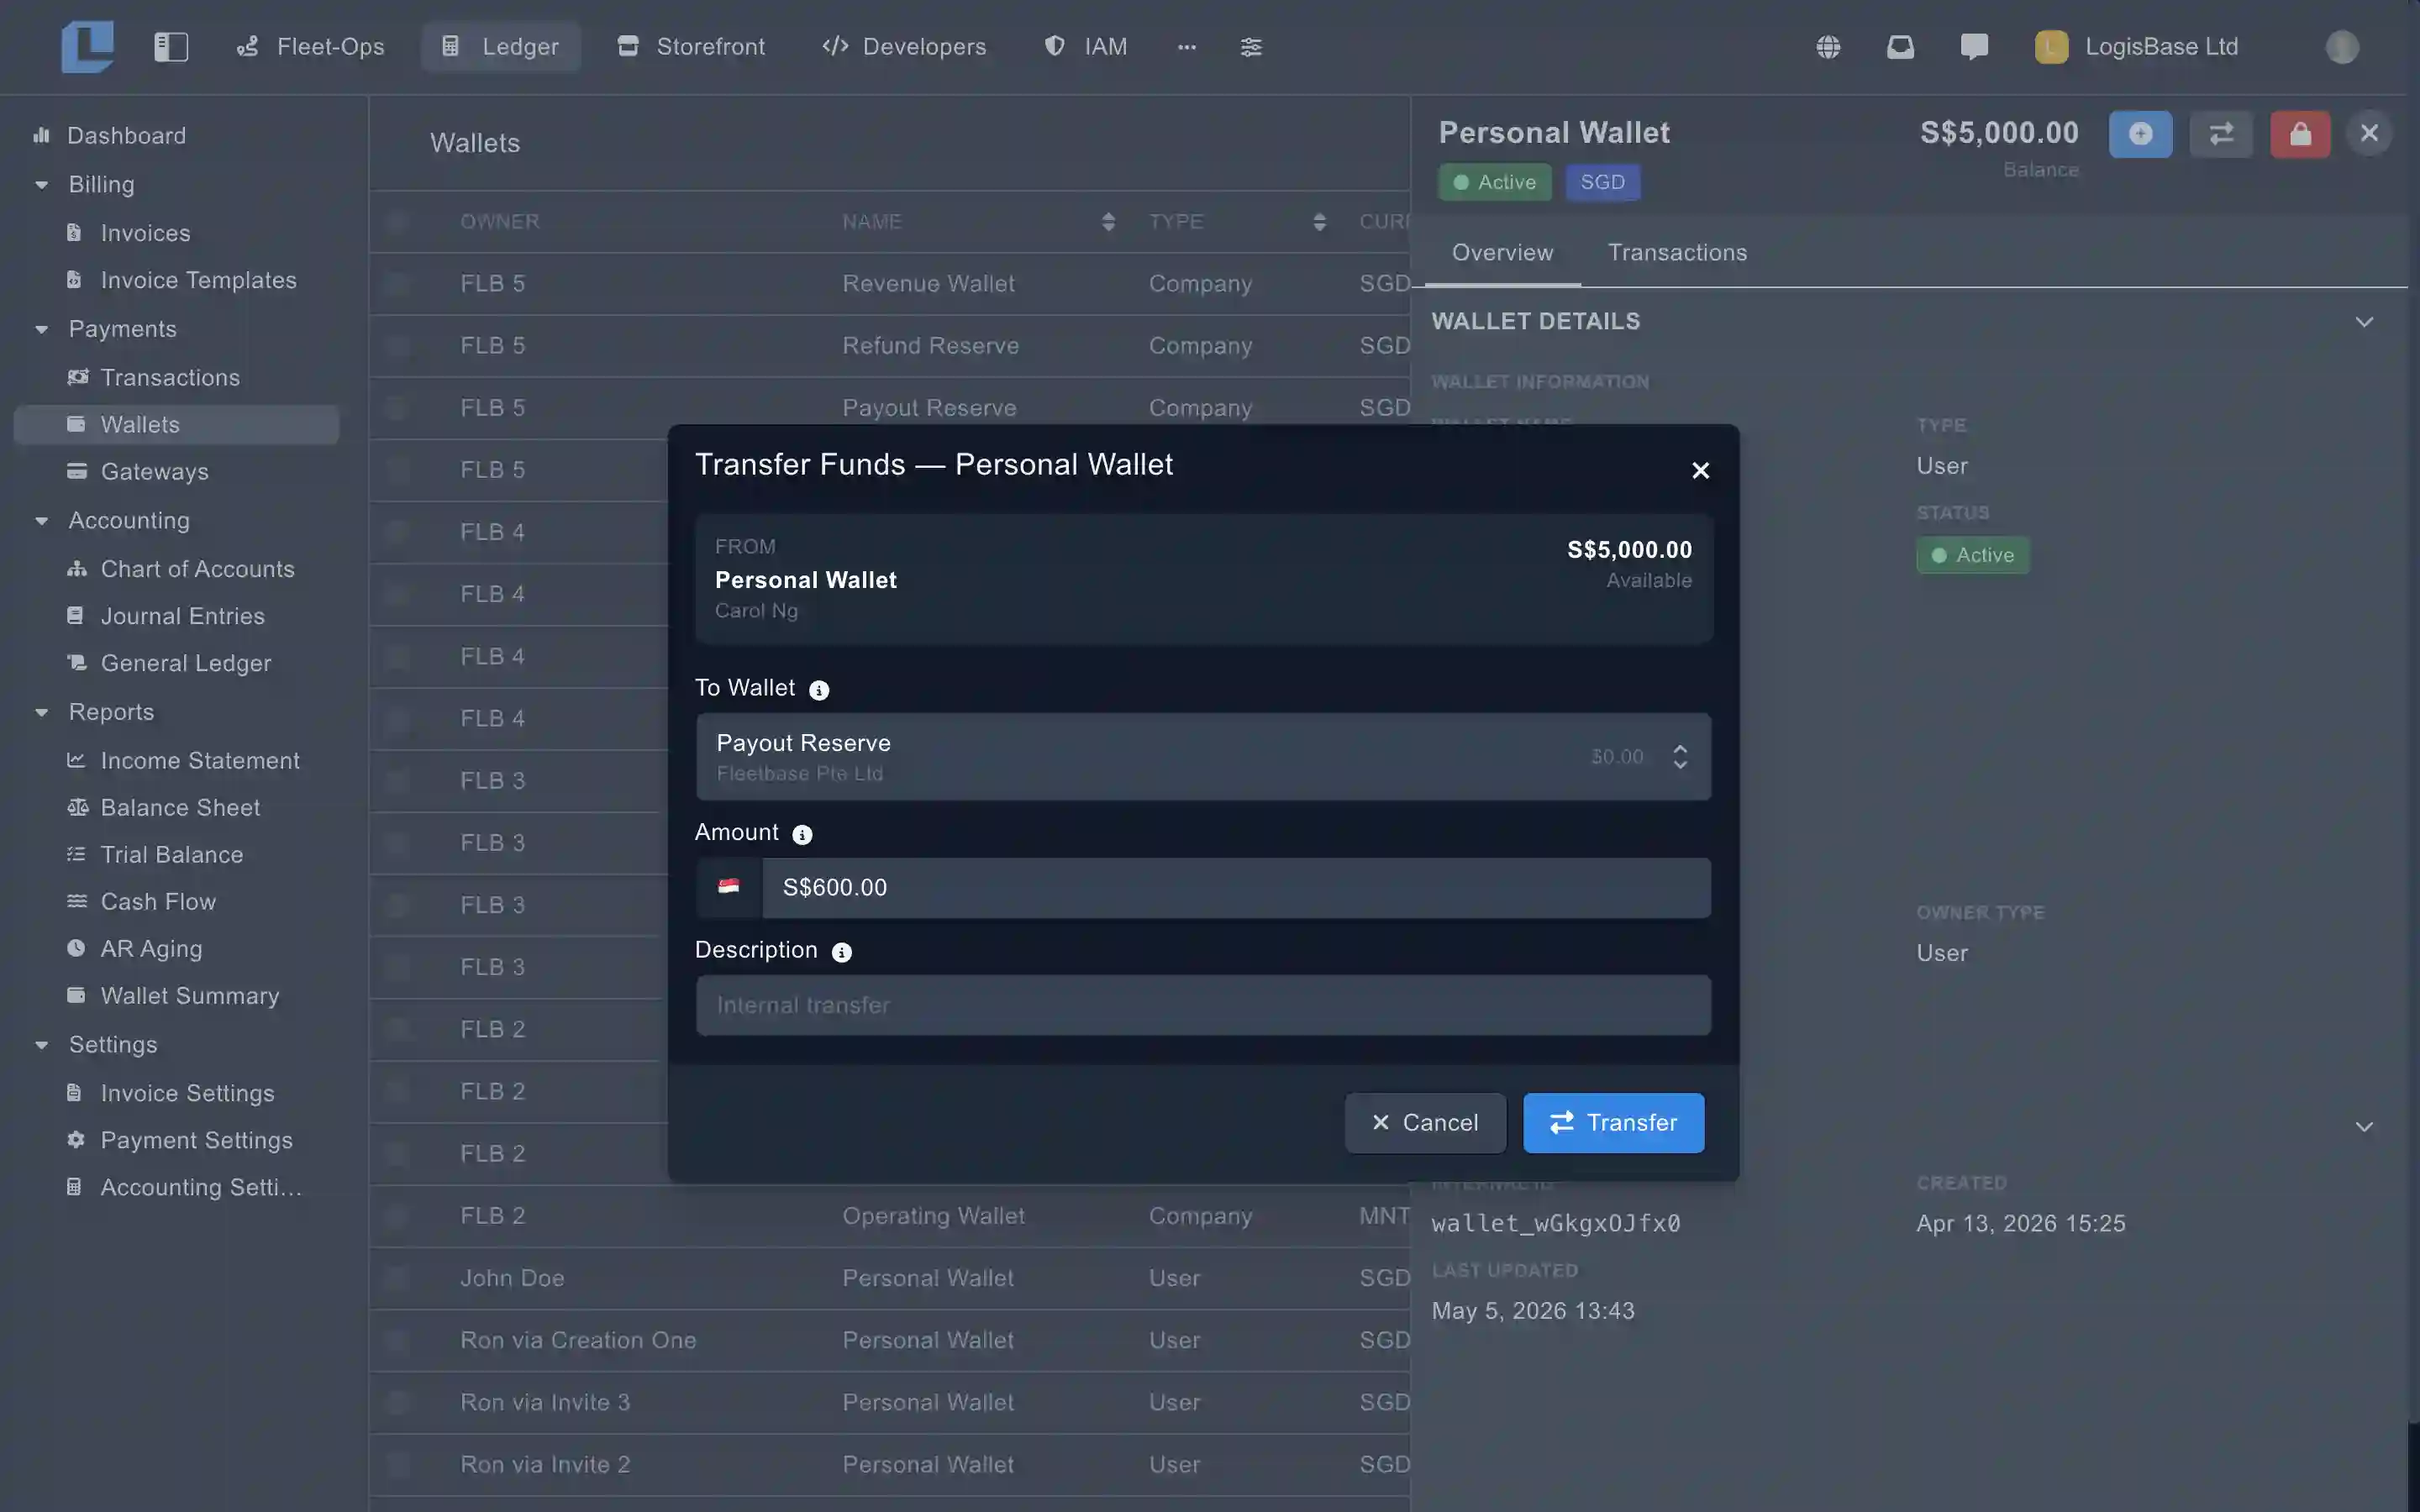The image size is (2420, 1512).
Task: Toggle the lower section chevron in wallet panel
Action: (x=2364, y=1127)
